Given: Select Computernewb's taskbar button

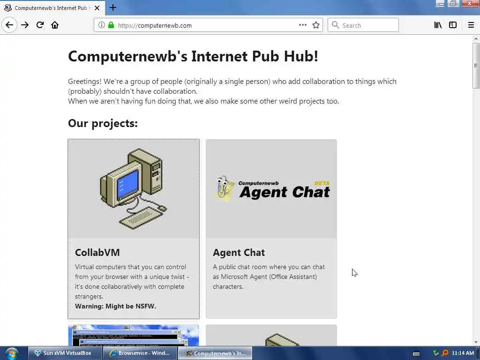Looking at the screenshot, I should pos(215,353).
